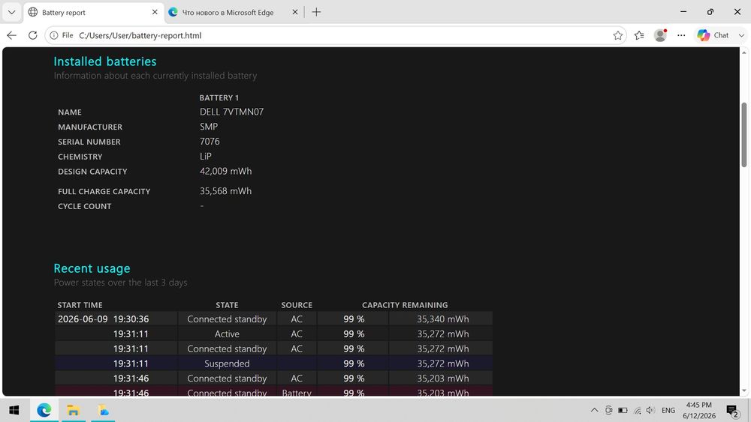Click the CYCLE COUNT label
The width and height of the screenshot is (751, 422).
coord(84,206)
